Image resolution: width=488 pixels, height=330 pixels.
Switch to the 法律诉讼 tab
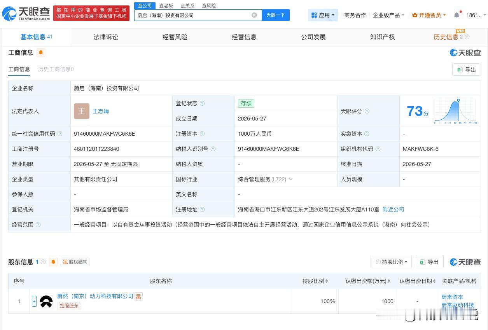(106, 37)
